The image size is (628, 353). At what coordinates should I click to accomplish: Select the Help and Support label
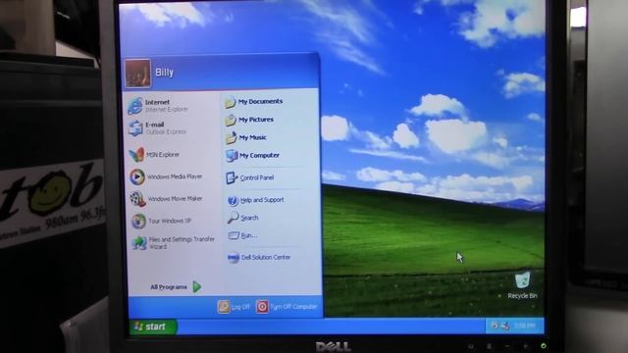(x=262, y=200)
